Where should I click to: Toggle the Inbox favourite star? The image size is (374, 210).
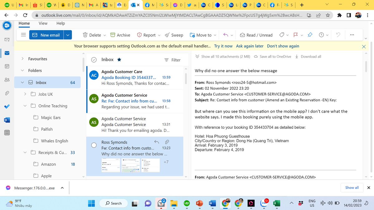119,60
